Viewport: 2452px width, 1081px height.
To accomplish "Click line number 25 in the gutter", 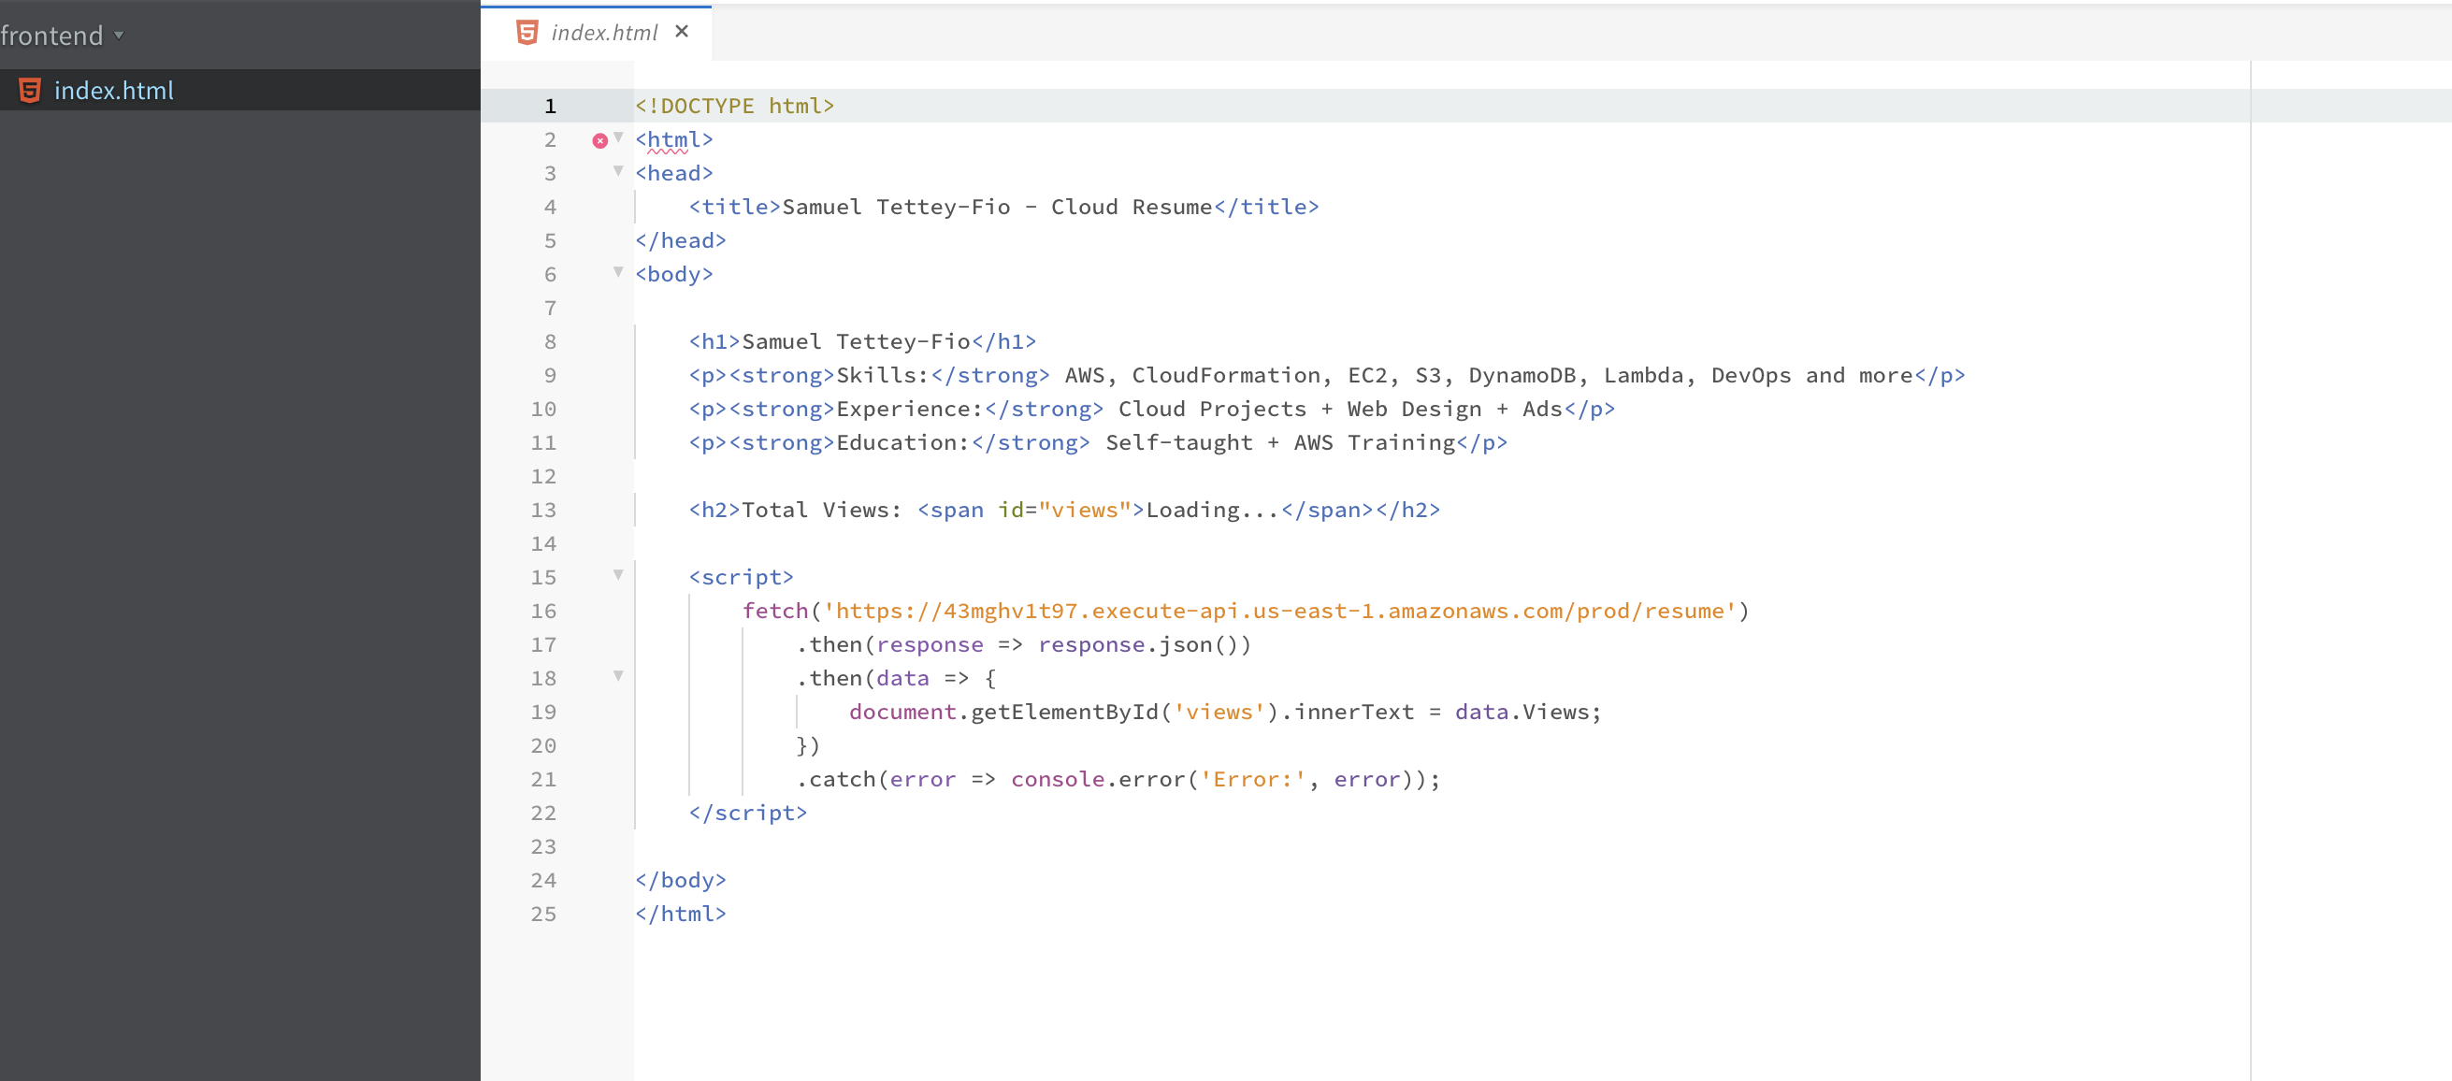I will click(543, 914).
